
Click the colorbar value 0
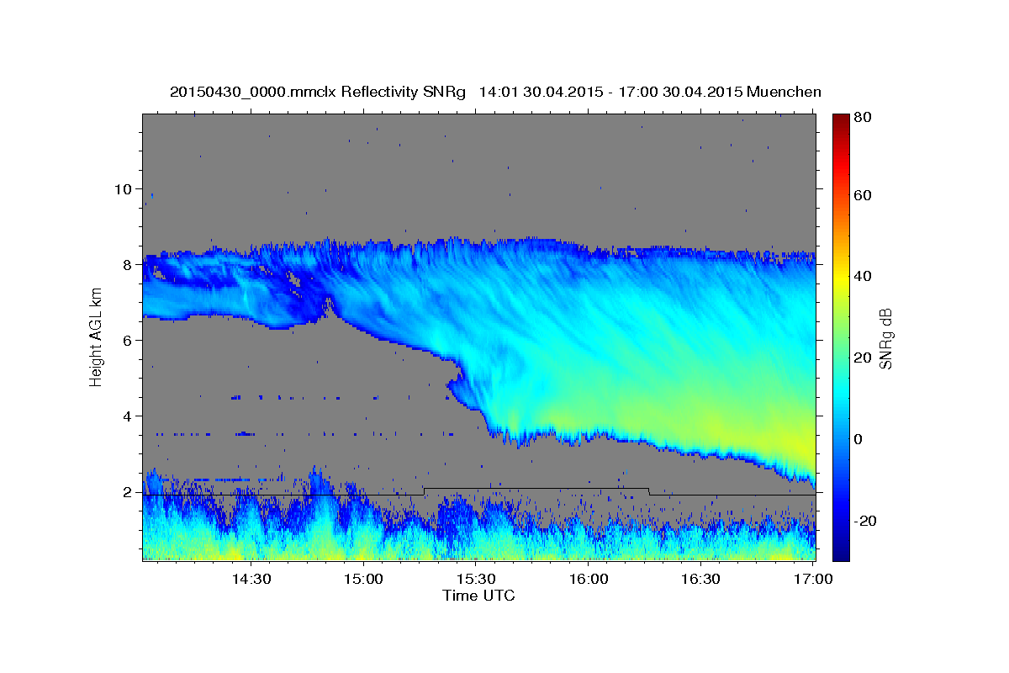[x=858, y=439]
